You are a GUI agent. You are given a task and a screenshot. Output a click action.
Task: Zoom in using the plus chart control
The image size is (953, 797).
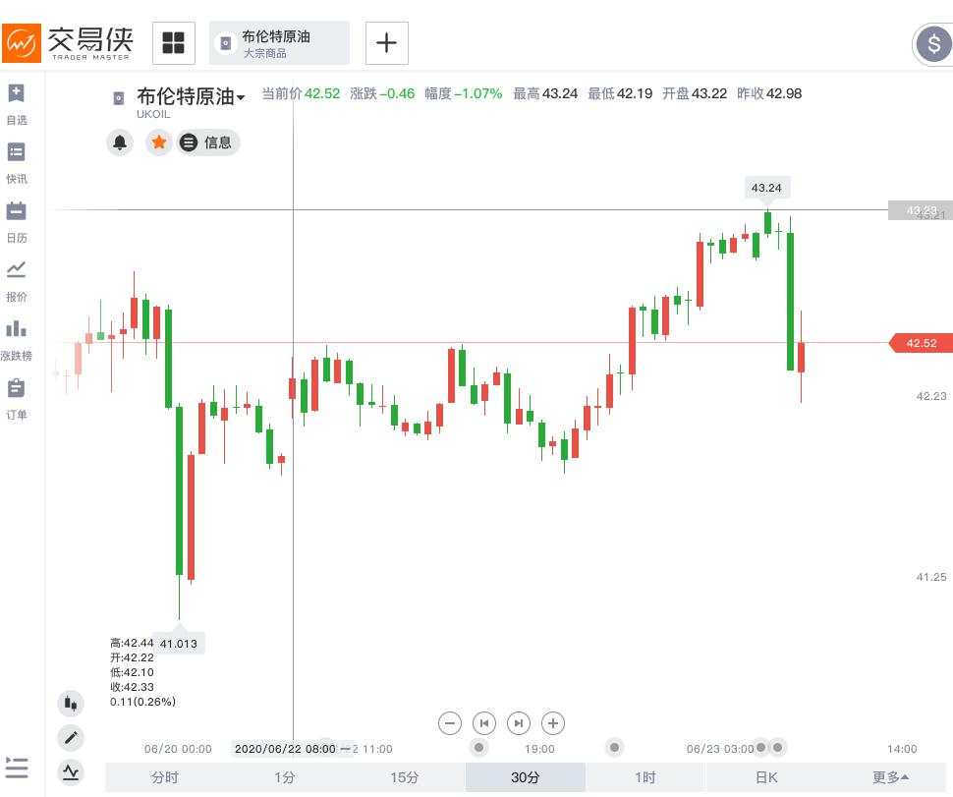pos(553,723)
